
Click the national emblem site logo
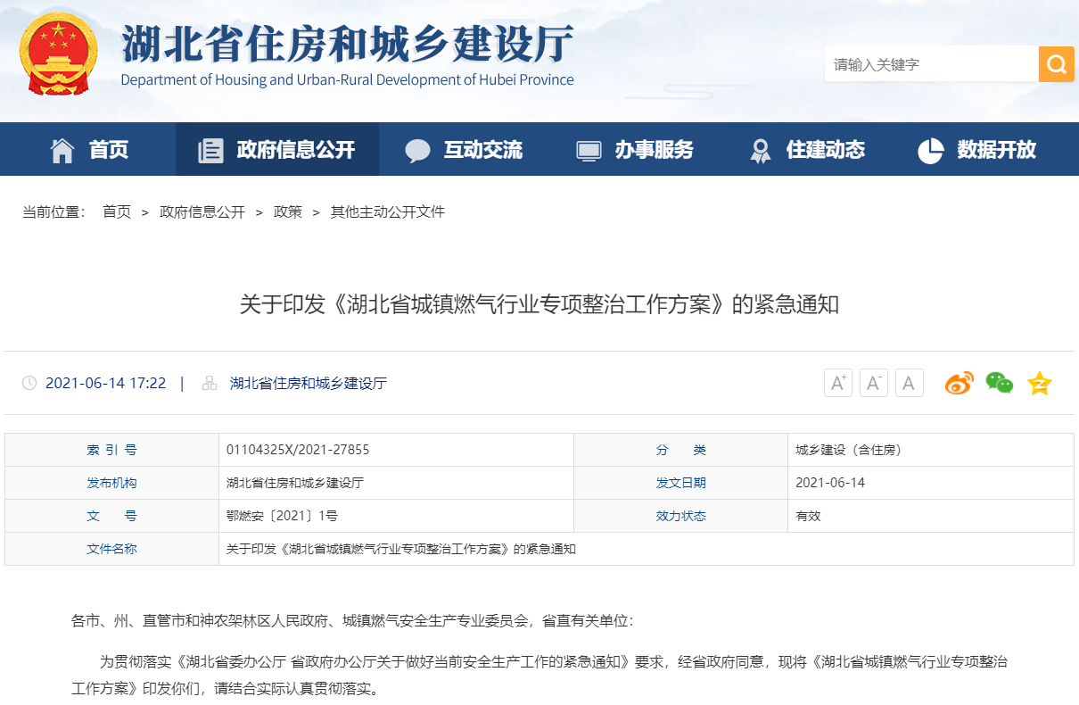point(59,54)
